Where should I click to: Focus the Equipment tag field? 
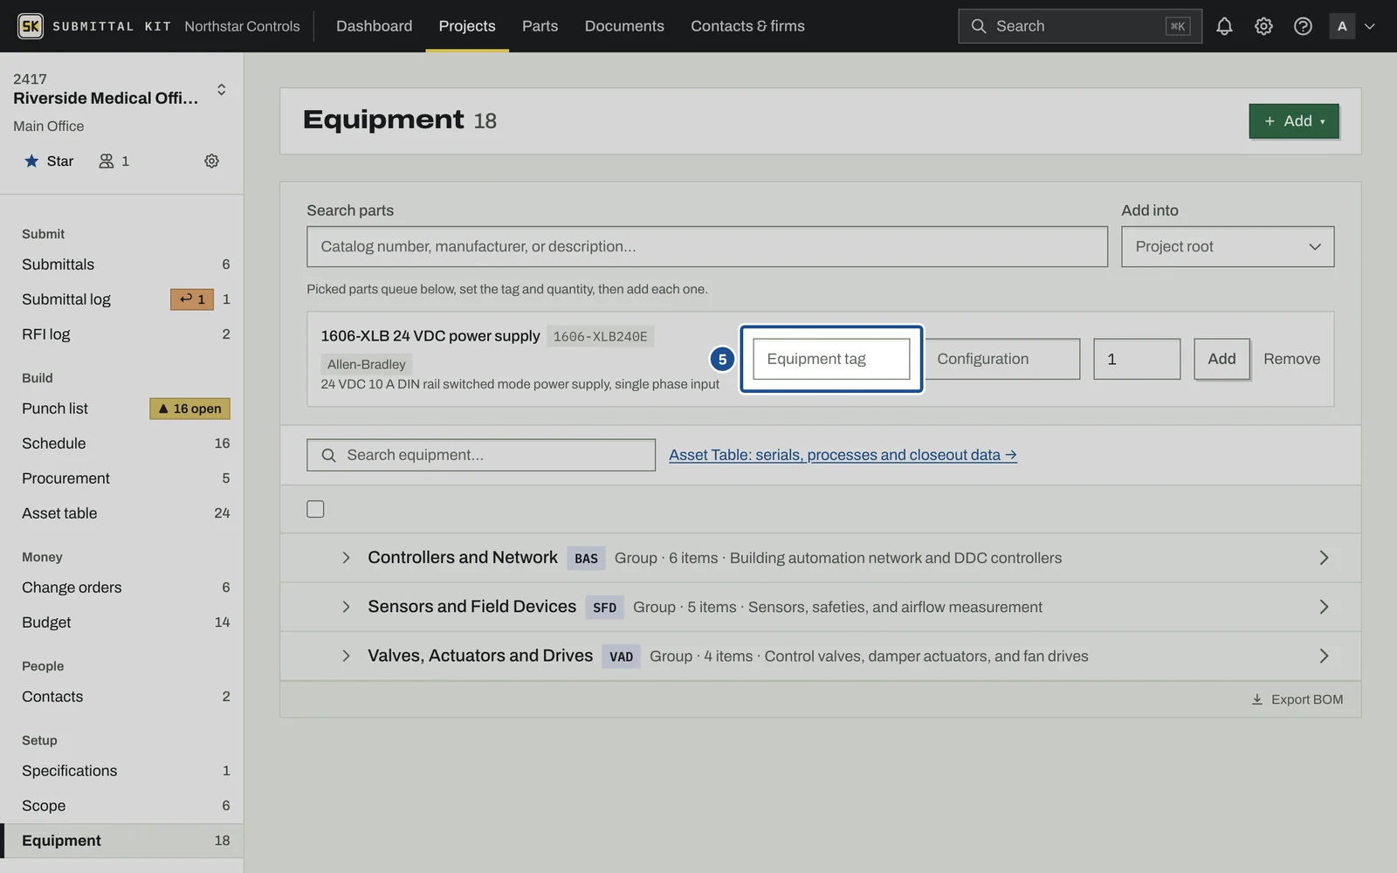[x=831, y=359]
